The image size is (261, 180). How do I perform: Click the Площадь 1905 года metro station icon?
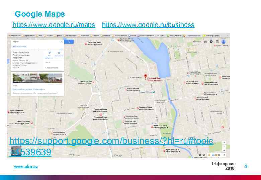(154, 92)
